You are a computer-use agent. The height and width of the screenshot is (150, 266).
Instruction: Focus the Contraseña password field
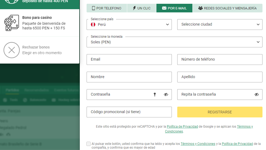click(129, 95)
